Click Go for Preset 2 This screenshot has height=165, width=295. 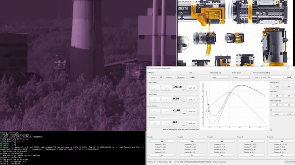192,141
